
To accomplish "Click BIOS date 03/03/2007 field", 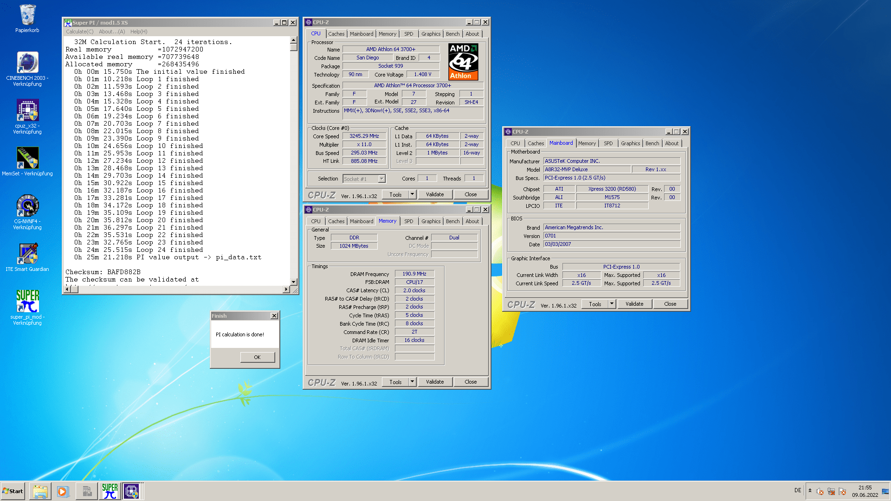I will (612, 244).
